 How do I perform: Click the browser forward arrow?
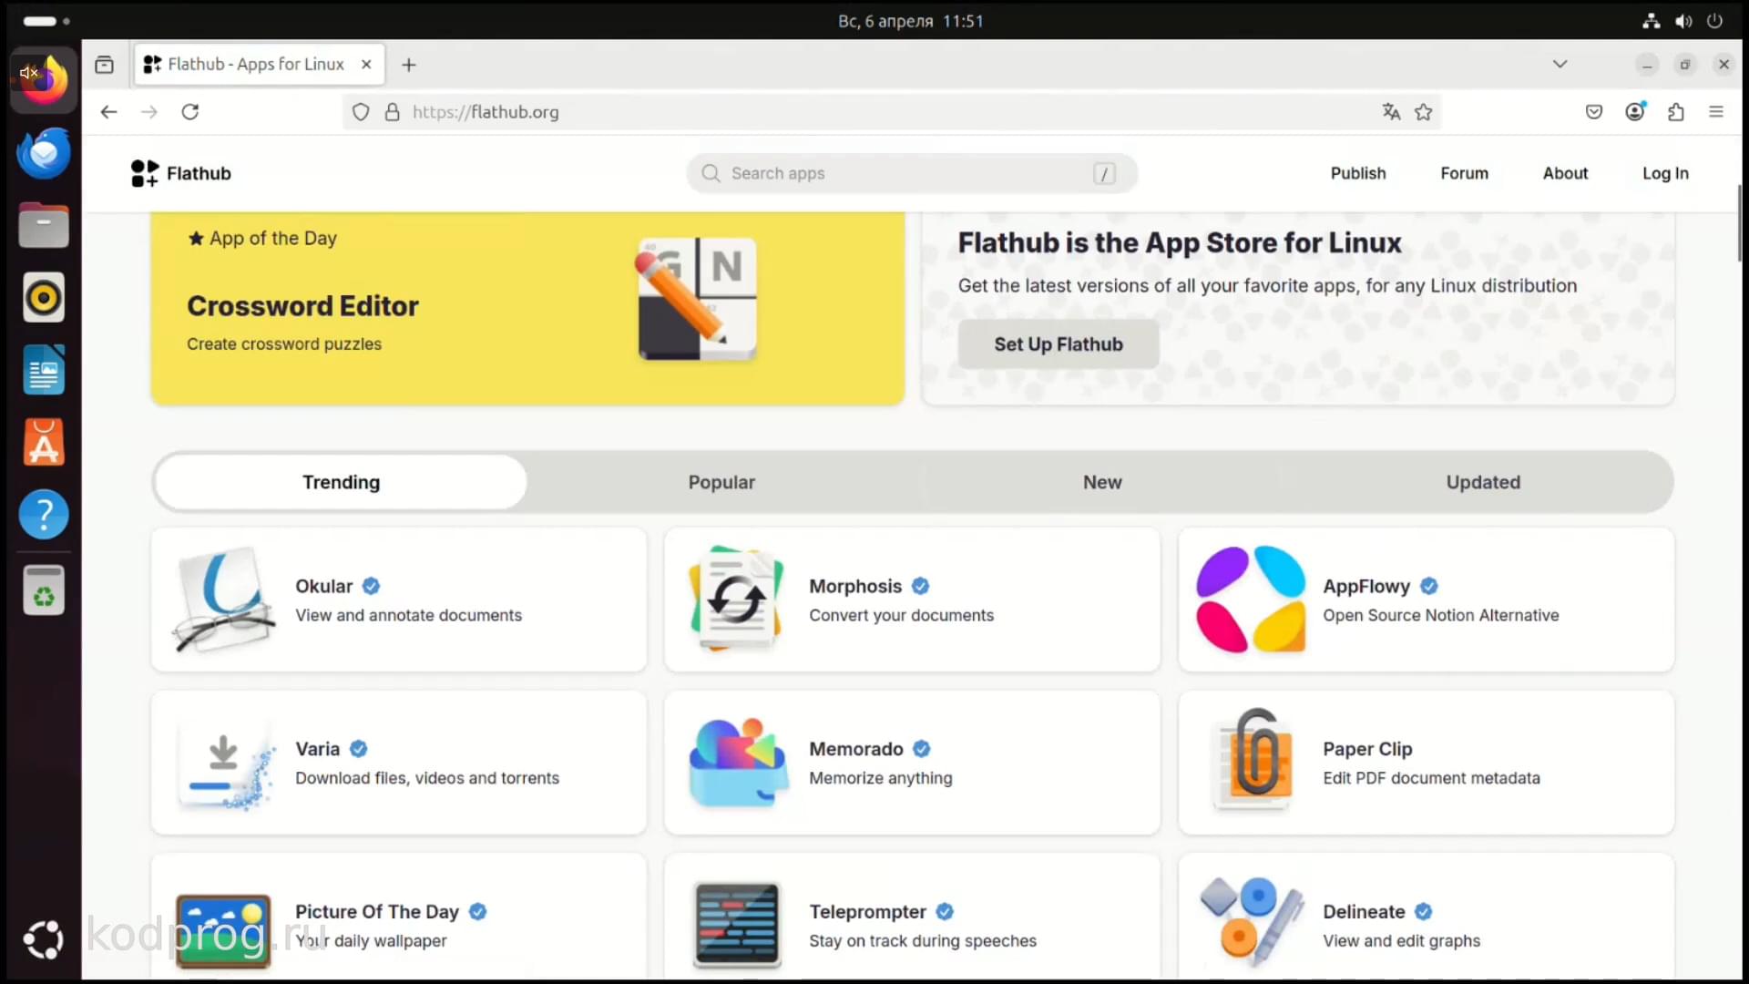tap(149, 112)
